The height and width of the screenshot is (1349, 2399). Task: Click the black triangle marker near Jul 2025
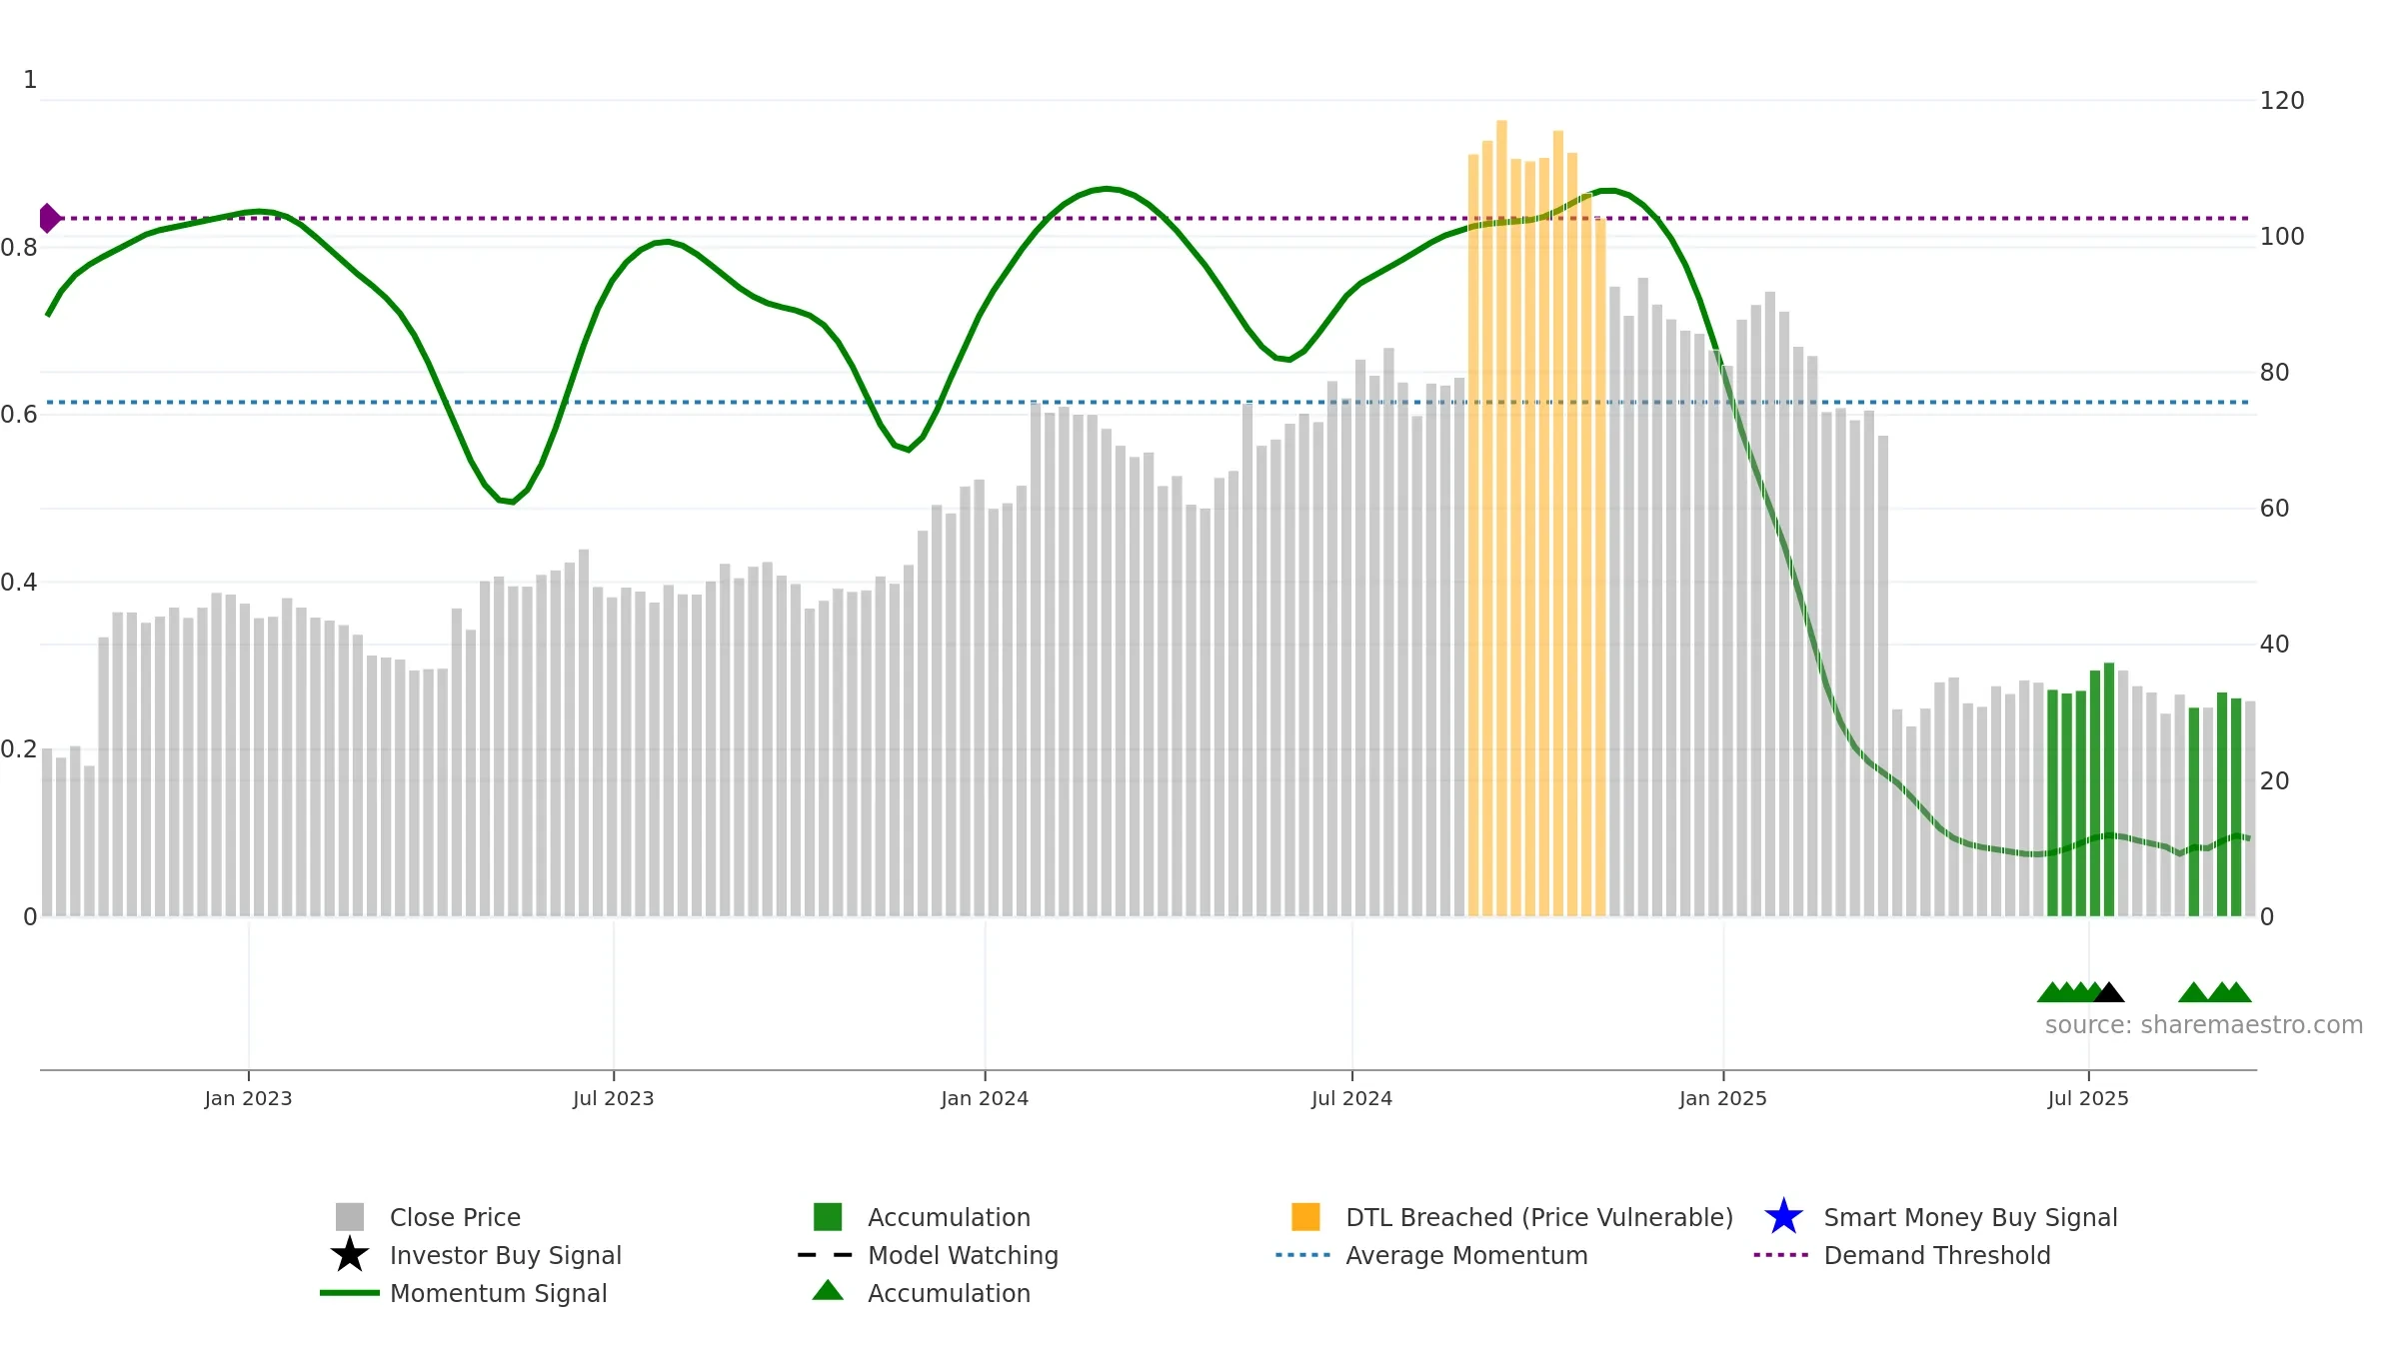coord(2108,992)
